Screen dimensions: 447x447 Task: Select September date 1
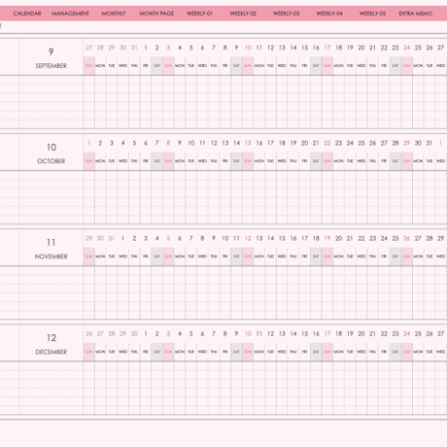coord(146,48)
